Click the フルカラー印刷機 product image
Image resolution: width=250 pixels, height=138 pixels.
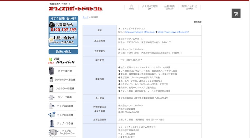click(51, 89)
